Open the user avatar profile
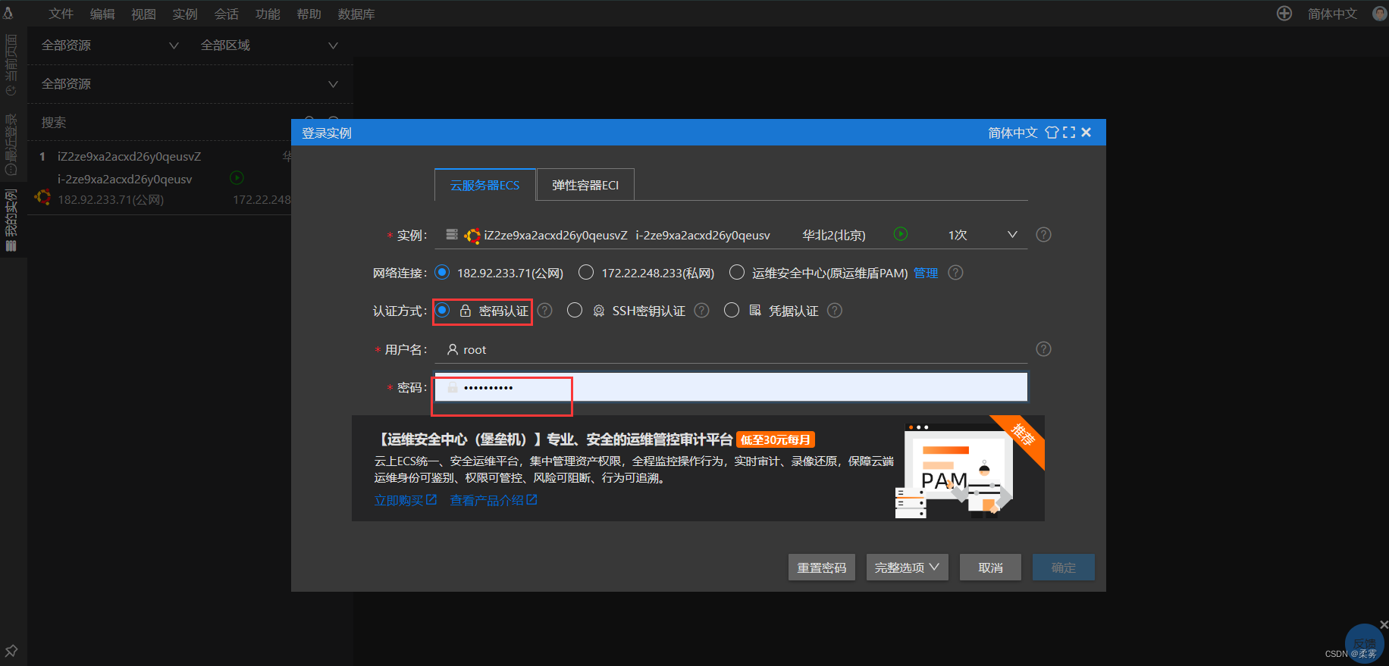The width and height of the screenshot is (1389, 666). [x=1380, y=14]
